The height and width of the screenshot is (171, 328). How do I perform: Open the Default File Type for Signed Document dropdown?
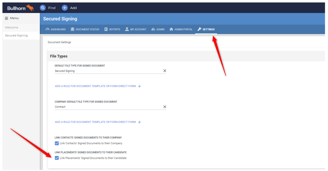pyautogui.click(x=107, y=71)
